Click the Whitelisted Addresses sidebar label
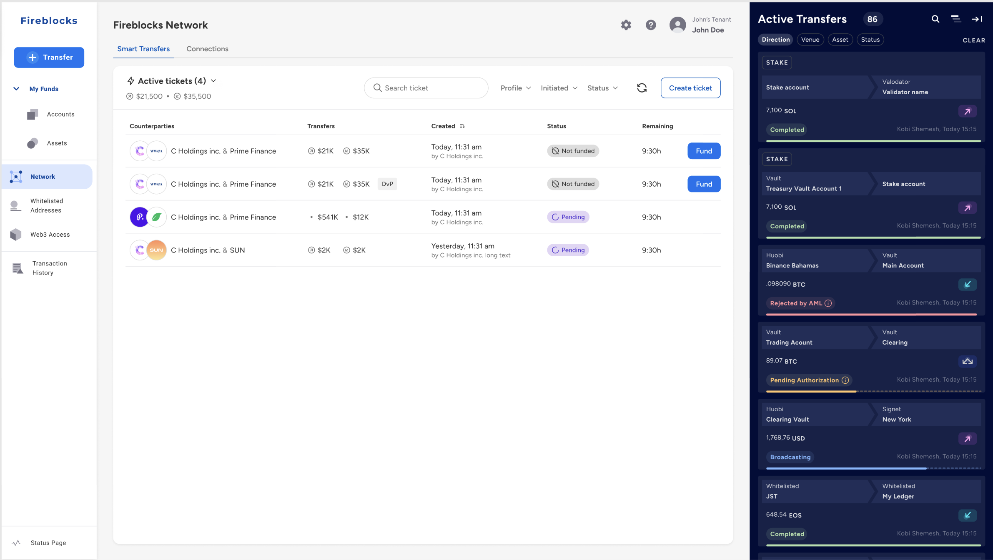The height and width of the screenshot is (560, 993). [47, 206]
